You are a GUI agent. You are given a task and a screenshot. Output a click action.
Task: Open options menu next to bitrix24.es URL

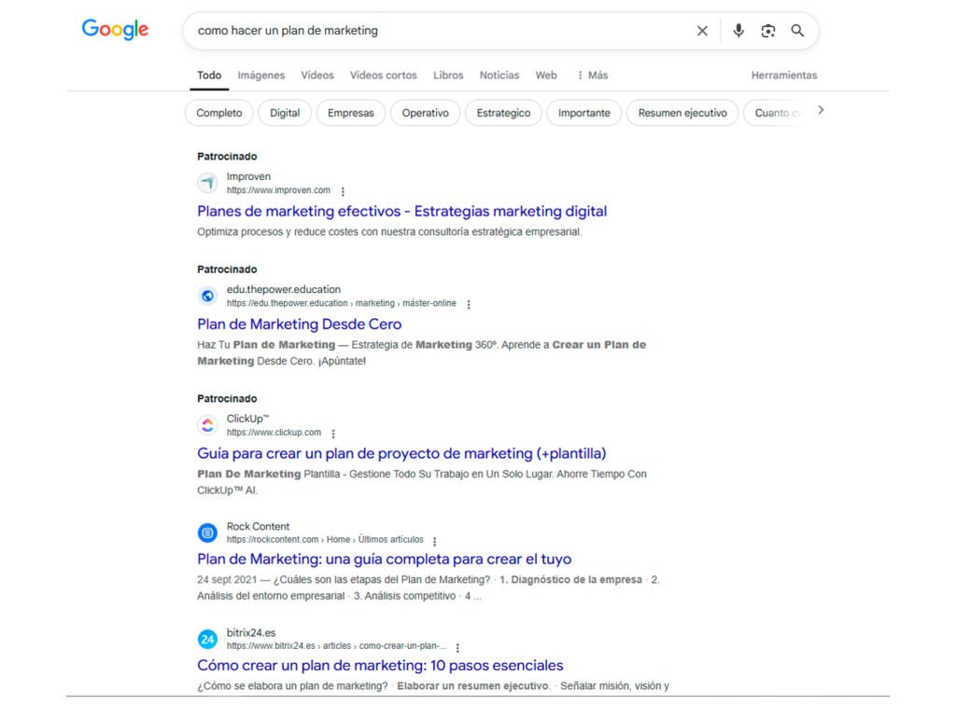457,647
